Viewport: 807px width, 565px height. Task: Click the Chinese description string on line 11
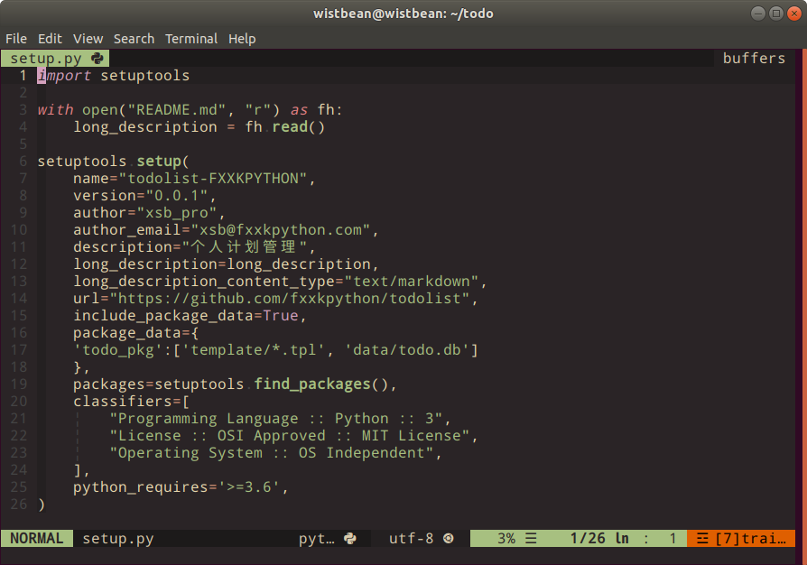[x=245, y=247]
